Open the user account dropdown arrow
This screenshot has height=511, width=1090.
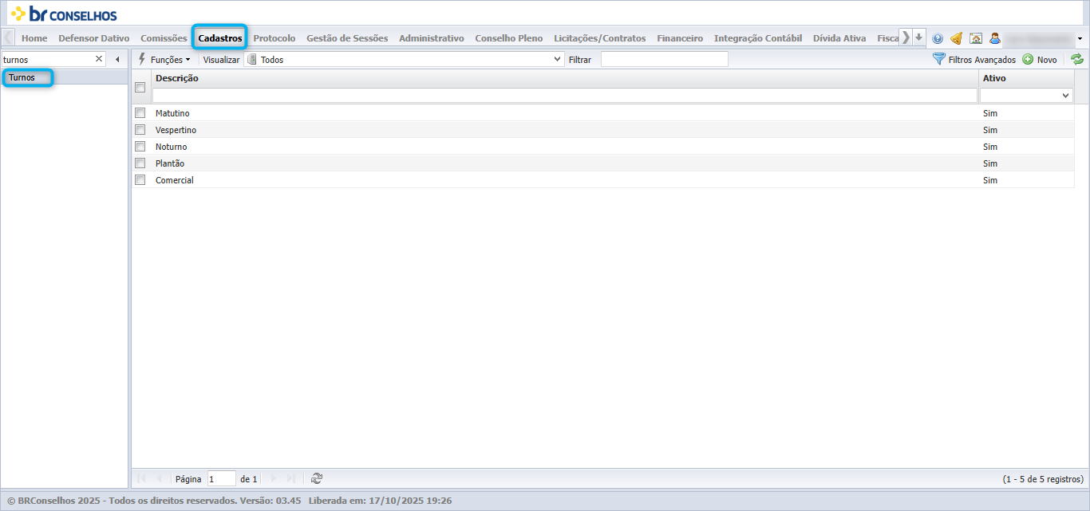(x=1080, y=38)
